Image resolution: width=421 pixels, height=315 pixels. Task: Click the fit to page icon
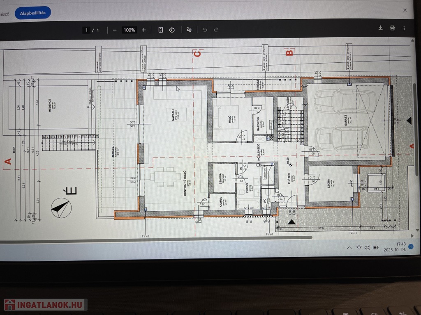click(161, 30)
